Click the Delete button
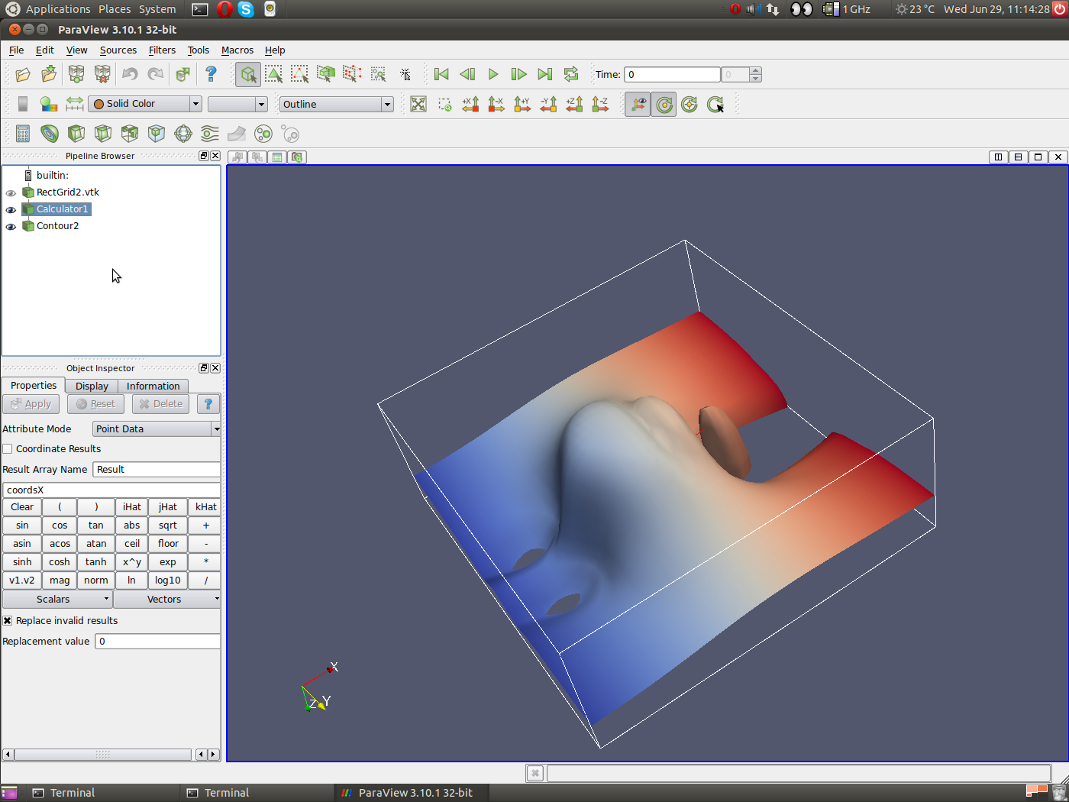Viewport: 1069px width, 802px height. tap(161, 404)
